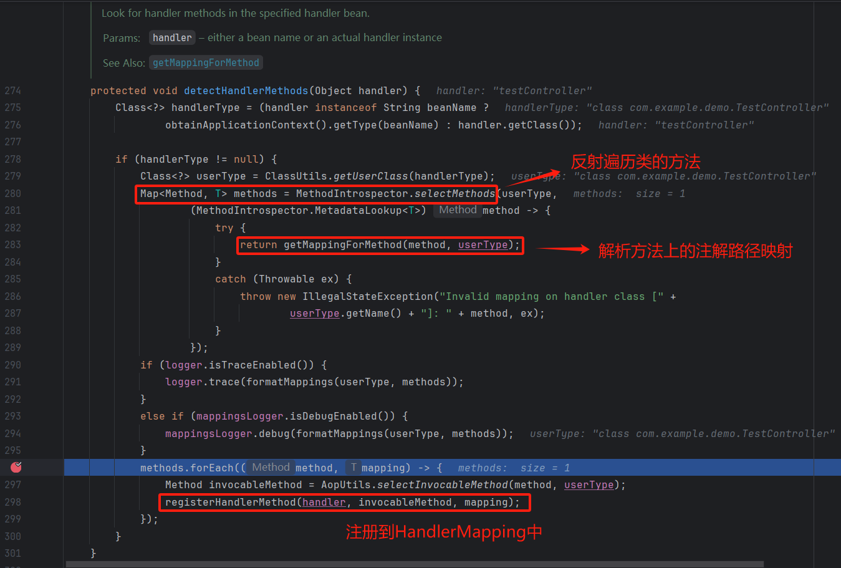Click the detectHandlerMethods method name

click(x=246, y=91)
